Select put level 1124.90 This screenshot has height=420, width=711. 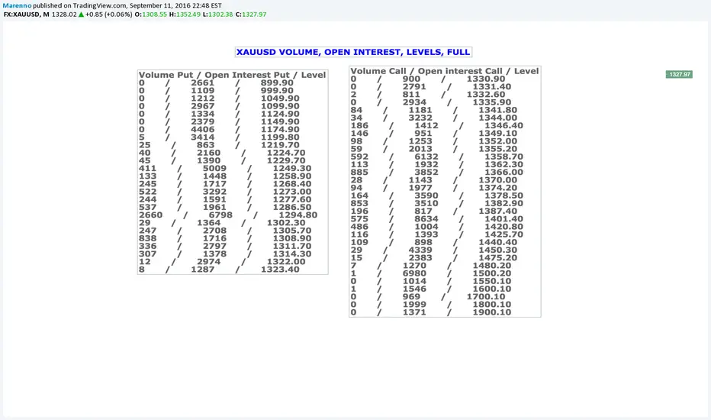coord(280,114)
